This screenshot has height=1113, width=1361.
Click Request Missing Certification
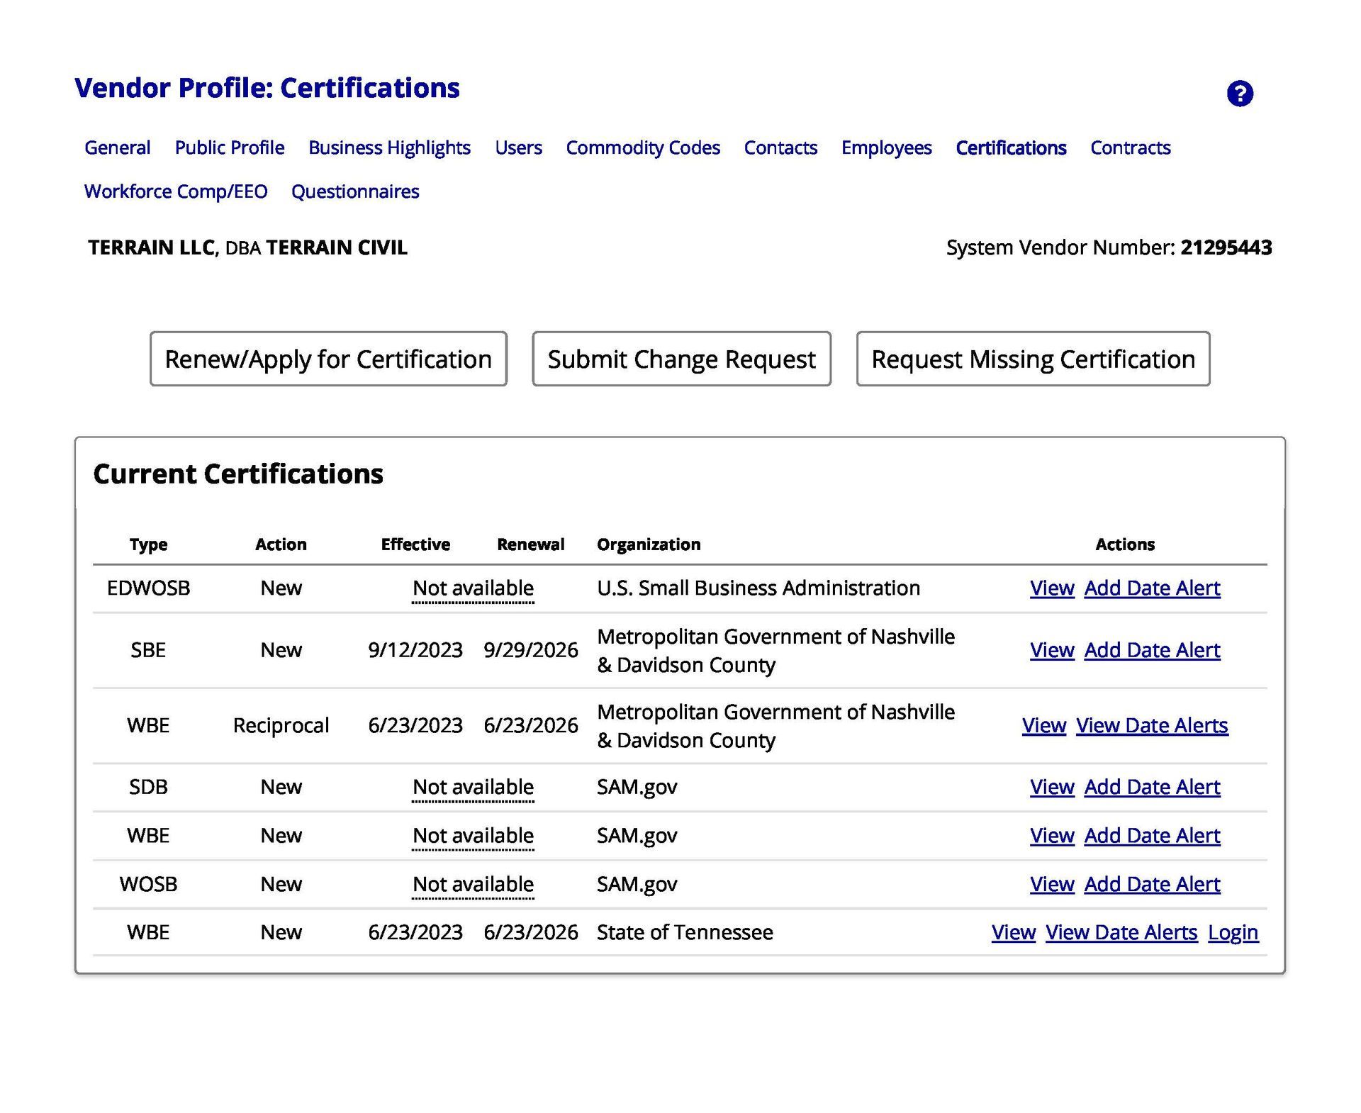[1032, 359]
